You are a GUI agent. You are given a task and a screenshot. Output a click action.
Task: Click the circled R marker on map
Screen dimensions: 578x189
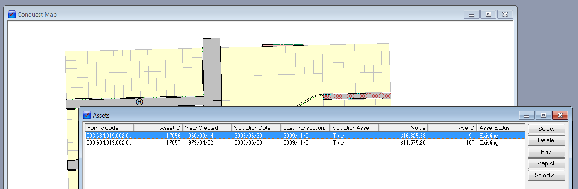pos(139,102)
